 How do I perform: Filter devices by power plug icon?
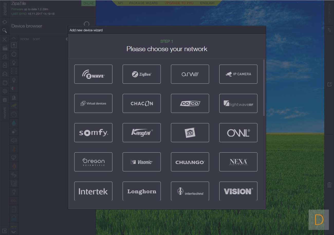pos(14,192)
